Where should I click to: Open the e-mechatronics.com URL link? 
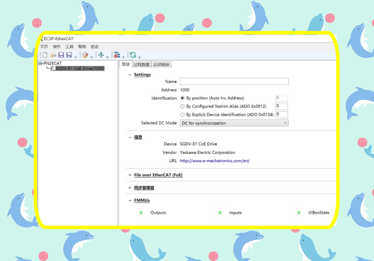(x=215, y=161)
